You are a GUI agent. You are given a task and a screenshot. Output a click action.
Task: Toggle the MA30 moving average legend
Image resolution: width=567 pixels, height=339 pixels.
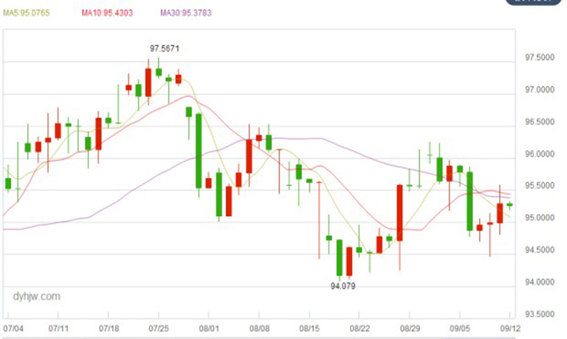188,14
